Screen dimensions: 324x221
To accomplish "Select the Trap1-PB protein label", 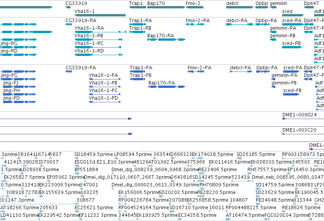I will tap(141, 75).
